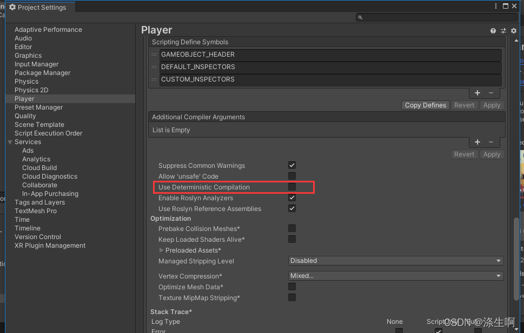This screenshot has width=524, height=333.
Task: Click Apply beside Copy Defines
Action: pos(492,105)
